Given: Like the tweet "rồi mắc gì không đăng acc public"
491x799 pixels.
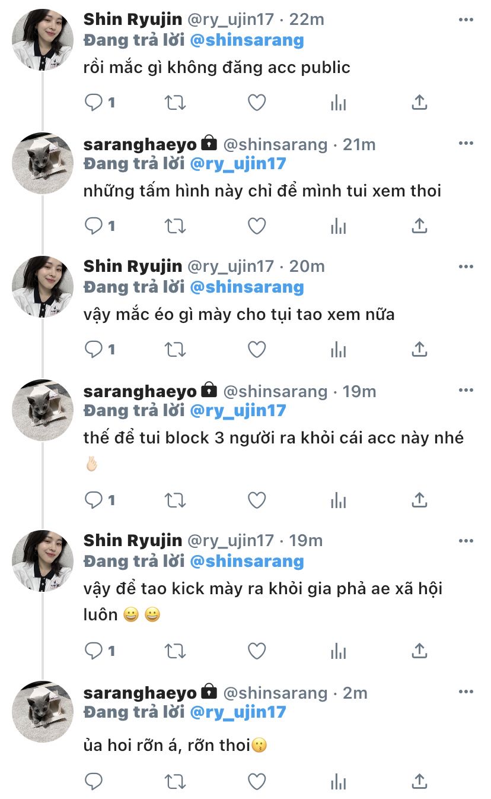Looking at the screenshot, I should pos(256,103).
